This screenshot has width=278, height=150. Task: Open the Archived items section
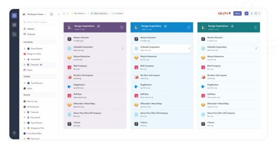coord(29,34)
